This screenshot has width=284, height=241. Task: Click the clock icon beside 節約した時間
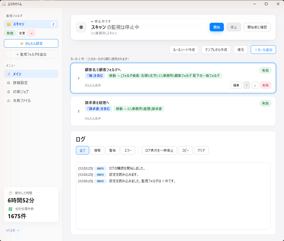pos(11,193)
